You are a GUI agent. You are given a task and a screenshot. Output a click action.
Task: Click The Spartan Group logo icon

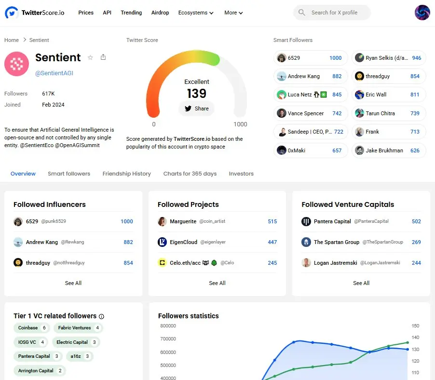pyautogui.click(x=306, y=242)
